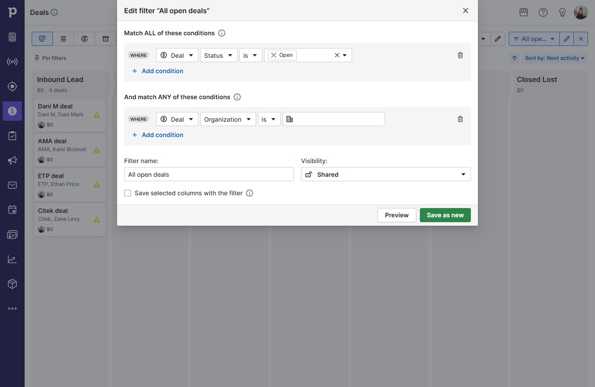Open Sort by: Next activity dropdown

point(555,58)
